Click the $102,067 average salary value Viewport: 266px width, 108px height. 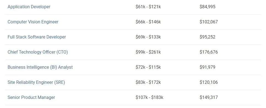tap(209, 22)
